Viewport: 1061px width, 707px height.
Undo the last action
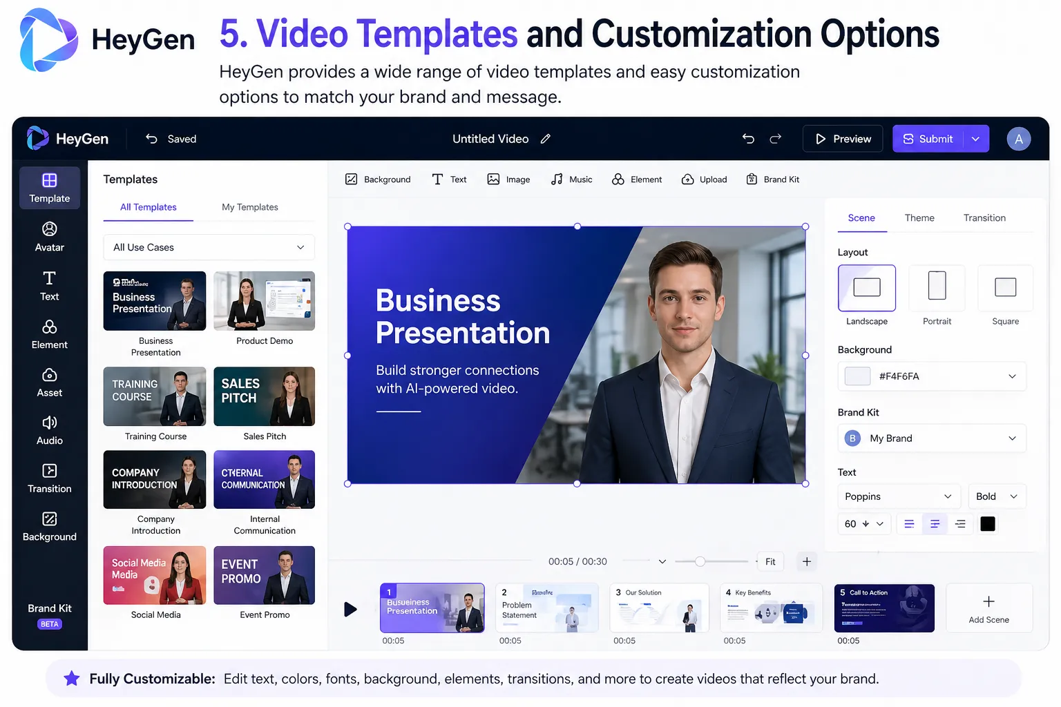pos(748,139)
